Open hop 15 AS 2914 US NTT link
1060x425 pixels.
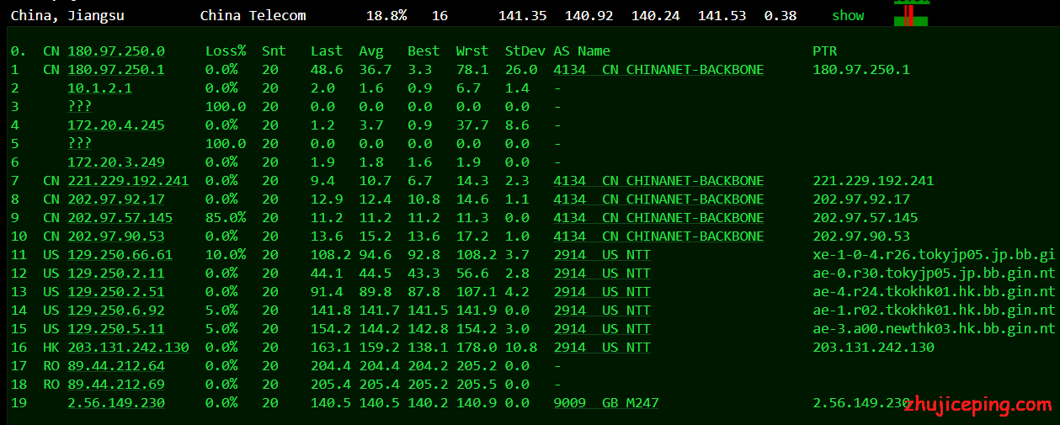(x=602, y=329)
